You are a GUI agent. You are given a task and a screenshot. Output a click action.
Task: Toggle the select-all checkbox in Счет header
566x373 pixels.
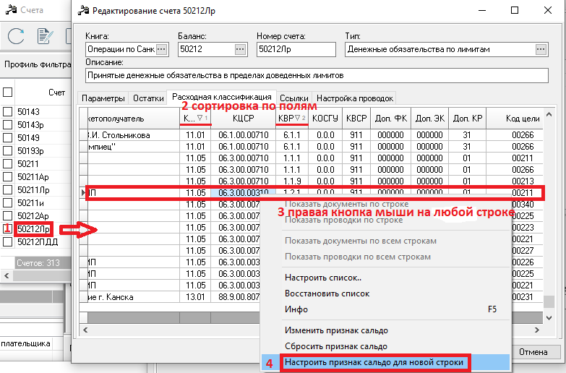7,92
